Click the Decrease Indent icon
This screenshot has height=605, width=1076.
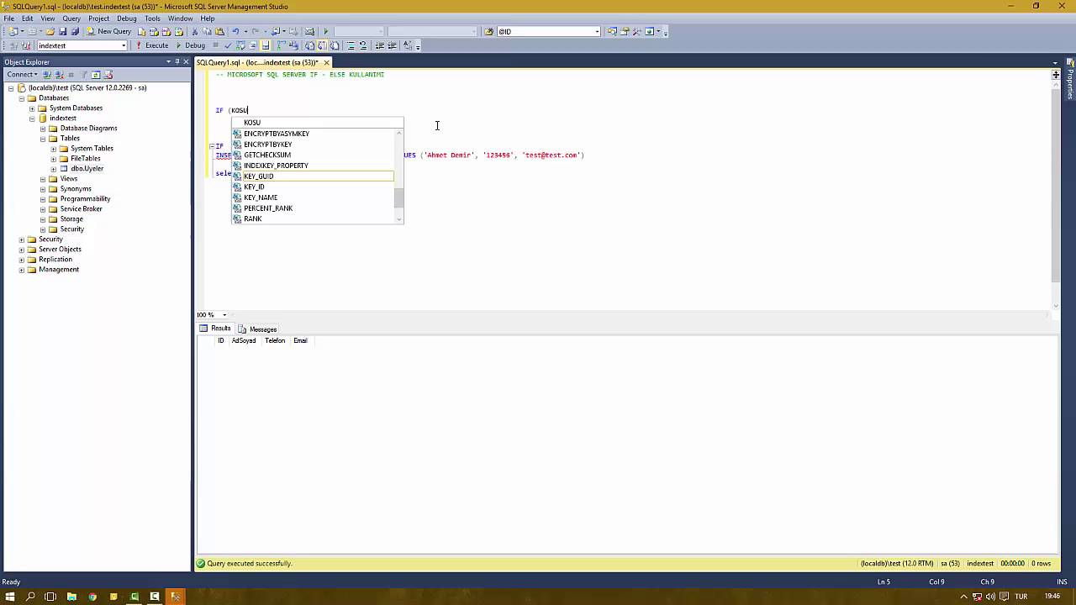click(x=379, y=45)
